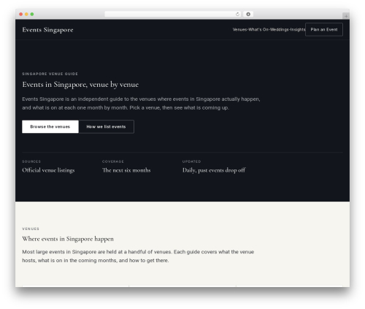
Task: Click the Coverage label
Action: tap(113, 161)
